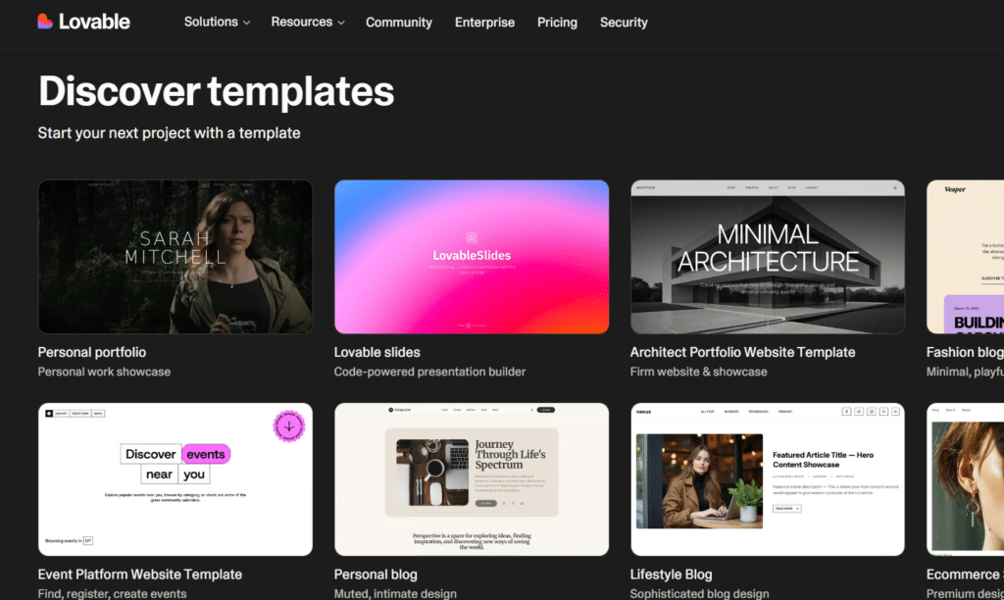The width and height of the screenshot is (1004, 600).
Task: Open the Community page
Action: [x=399, y=23]
